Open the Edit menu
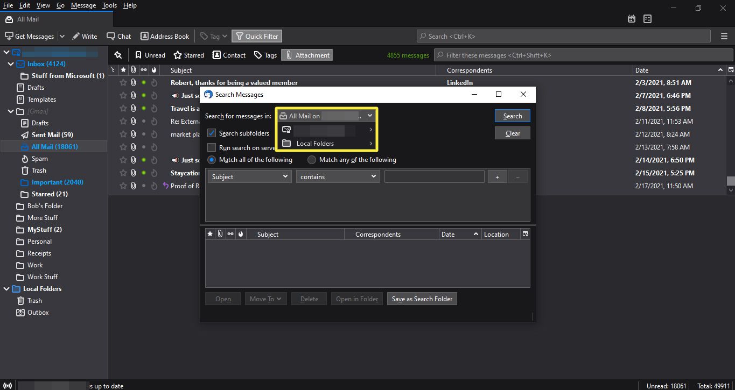Screen dimensions: 735x390 click(25, 5)
